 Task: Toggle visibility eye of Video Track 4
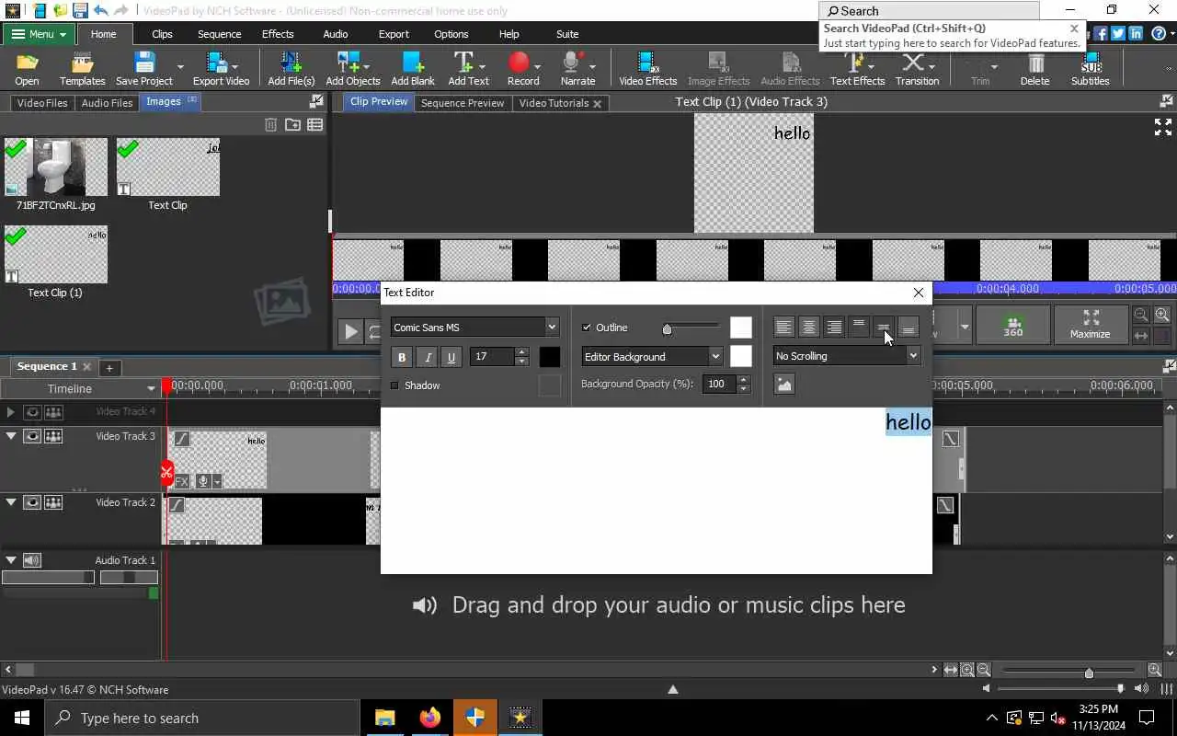[32, 412]
